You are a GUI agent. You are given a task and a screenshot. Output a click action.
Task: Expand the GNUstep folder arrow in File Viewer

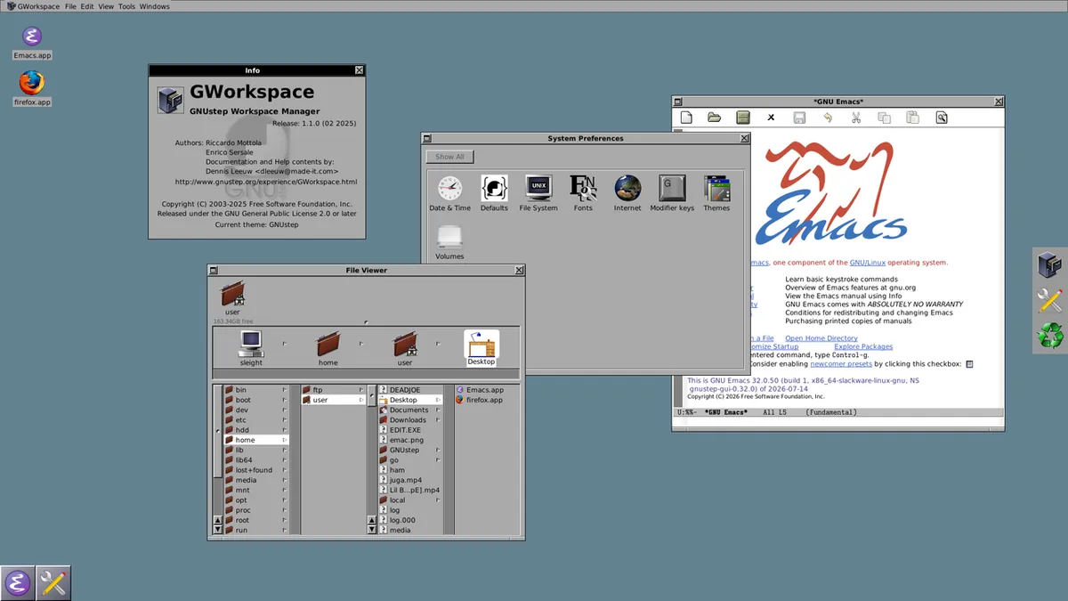(438, 451)
